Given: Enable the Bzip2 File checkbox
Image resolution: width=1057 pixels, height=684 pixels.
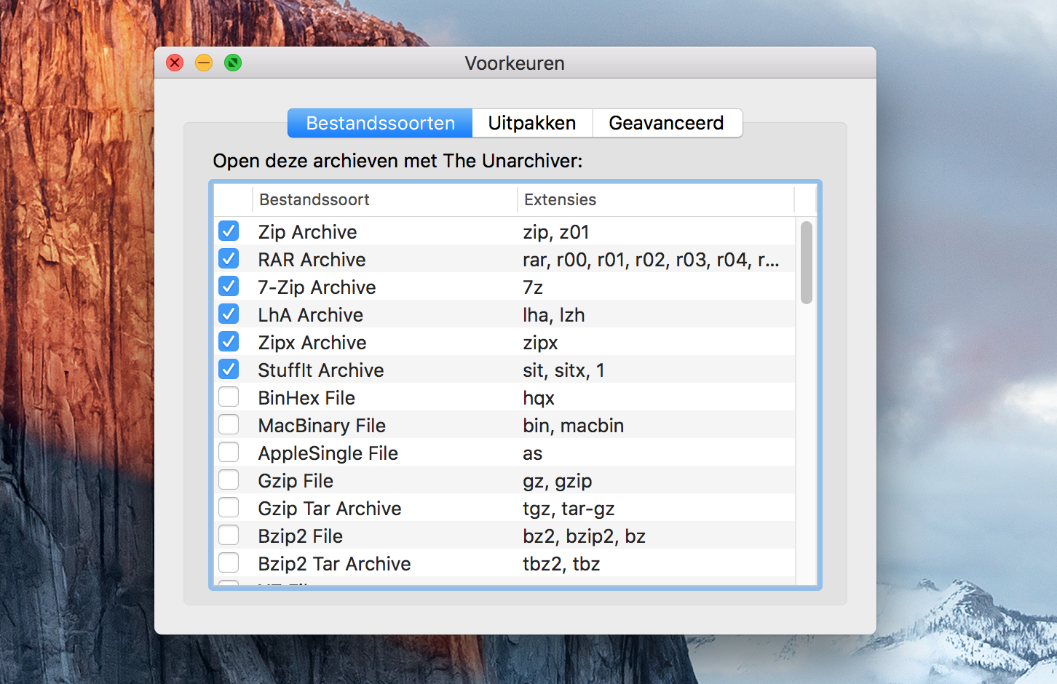Looking at the screenshot, I should [x=229, y=536].
